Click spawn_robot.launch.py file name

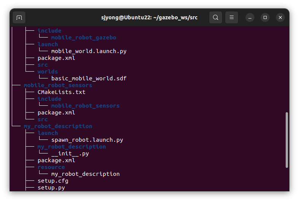tap(87, 140)
